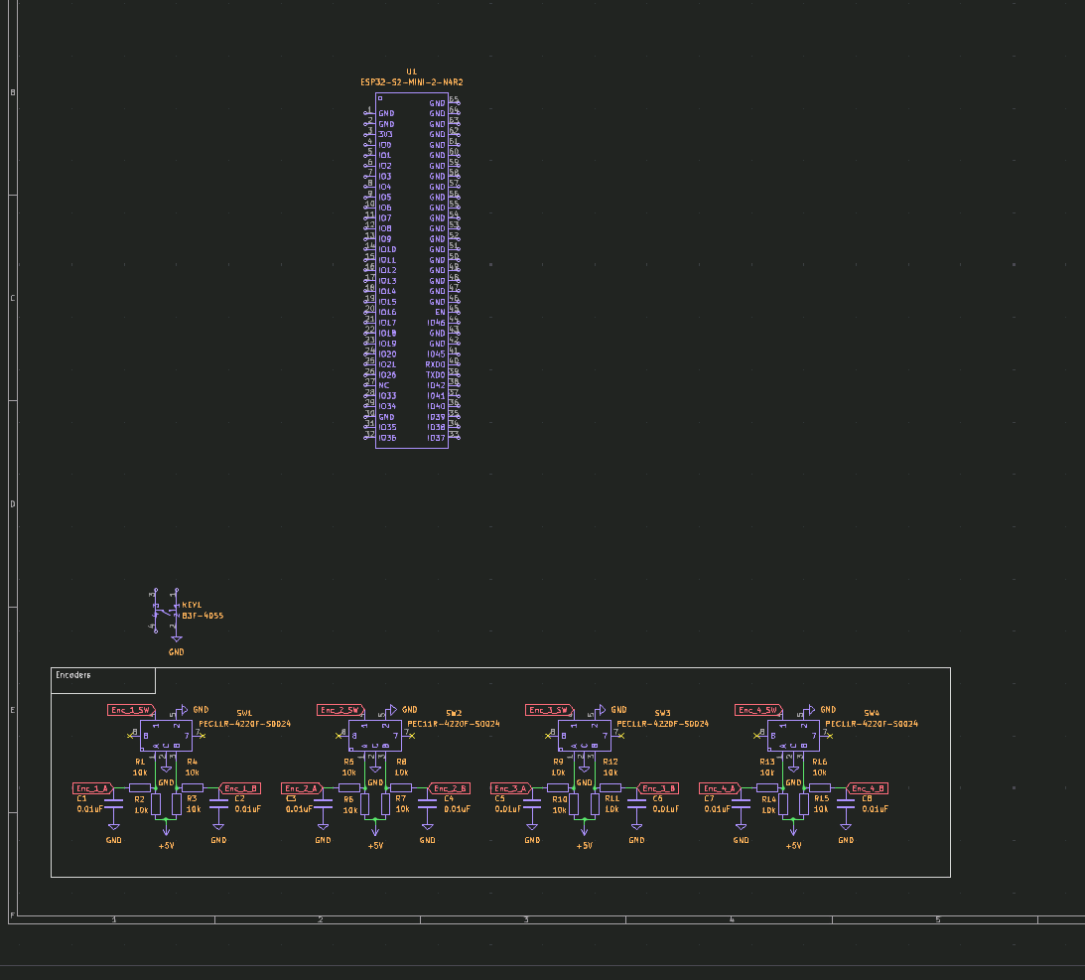Select the Enc_4_B net label
The width and height of the screenshot is (1085, 980).
coord(867,788)
